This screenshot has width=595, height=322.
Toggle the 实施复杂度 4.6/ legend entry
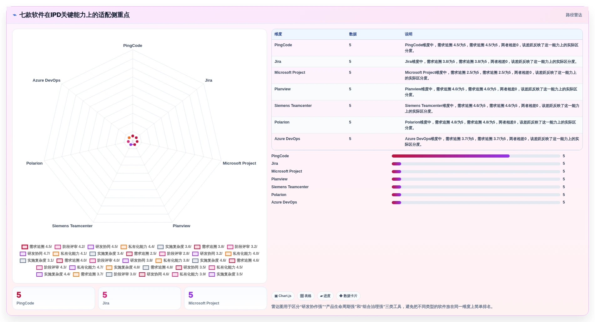point(209,260)
